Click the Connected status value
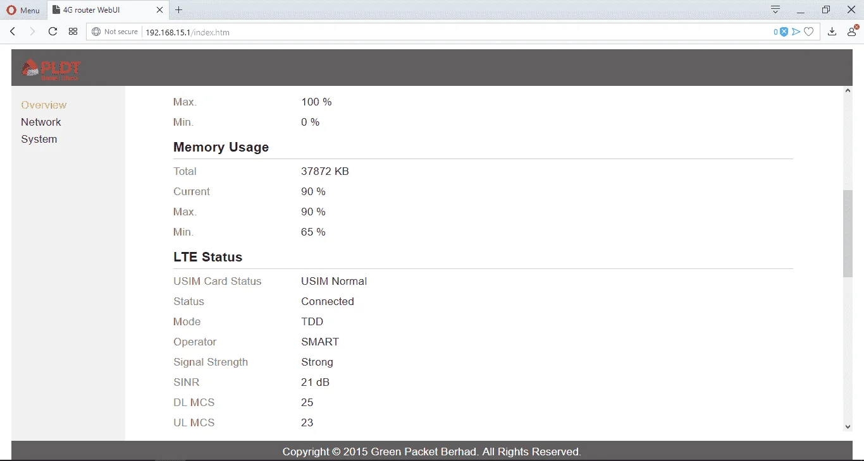 328,301
